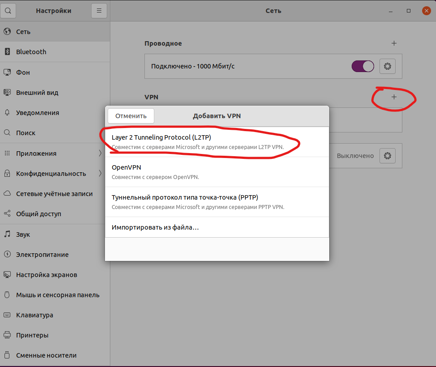This screenshot has height=367, width=436.
Task: Click the search icon in Settings header
Action: click(x=10, y=10)
